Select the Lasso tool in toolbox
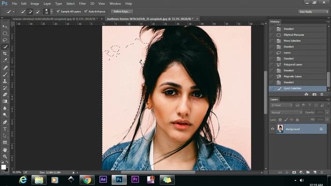This screenshot has height=186, width=331. 5,40
